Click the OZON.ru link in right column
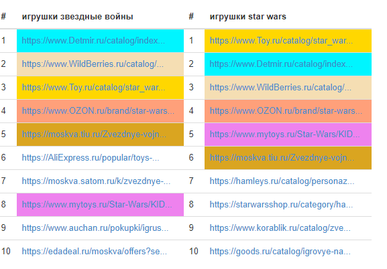This screenshot has width=387, height=269. (286, 110)
